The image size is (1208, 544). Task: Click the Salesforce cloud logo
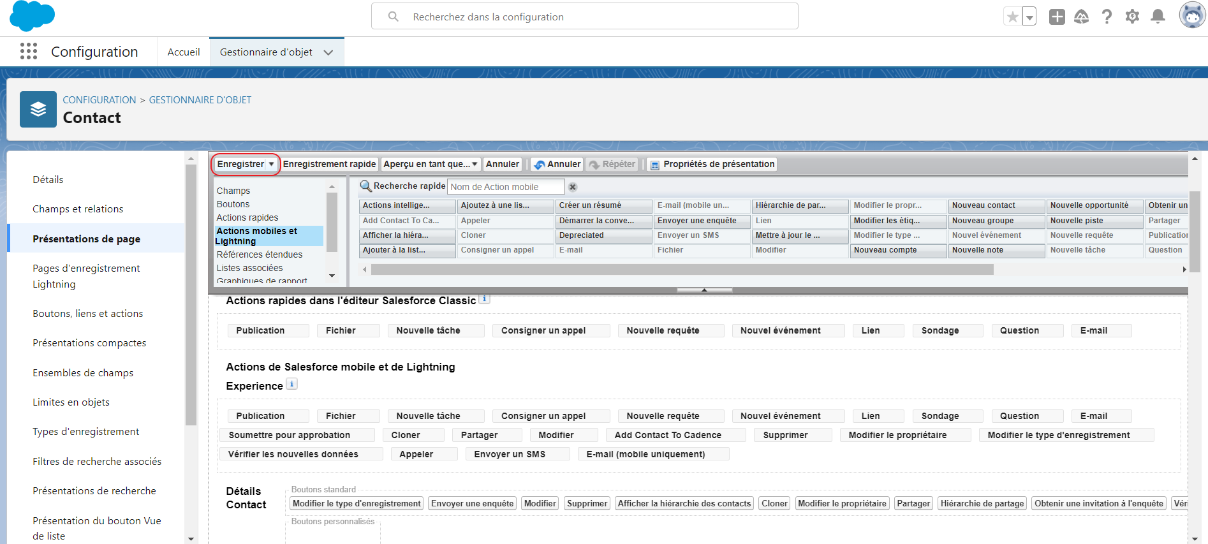click(x=32, y=16)
